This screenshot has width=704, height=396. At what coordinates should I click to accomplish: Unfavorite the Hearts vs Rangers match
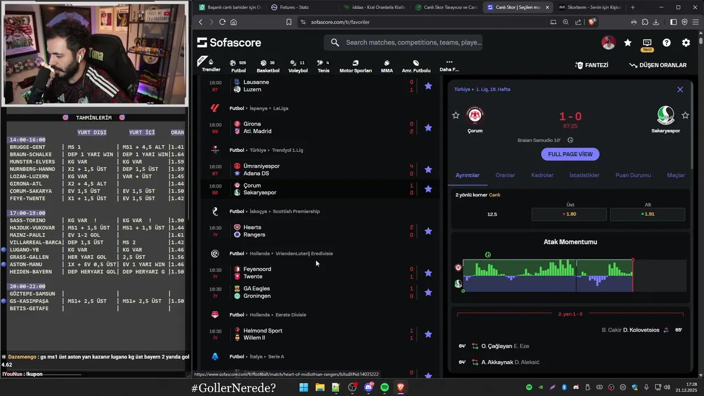[428, 231]
